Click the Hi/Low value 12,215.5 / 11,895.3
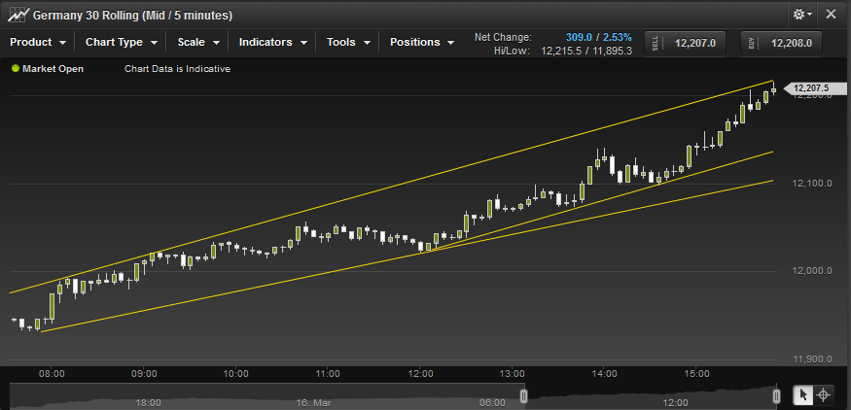The width and height of the screenshot is (851, 410). 586,51
